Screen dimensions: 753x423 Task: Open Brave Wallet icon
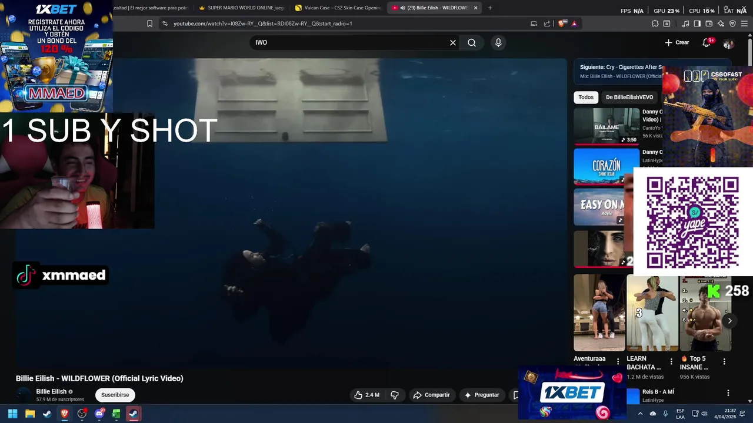click(x=709, y=23)
